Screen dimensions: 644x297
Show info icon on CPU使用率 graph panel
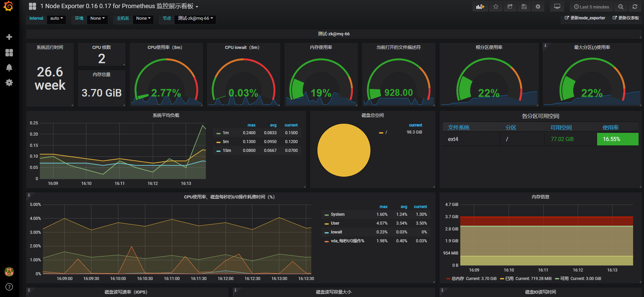(29, 195)
